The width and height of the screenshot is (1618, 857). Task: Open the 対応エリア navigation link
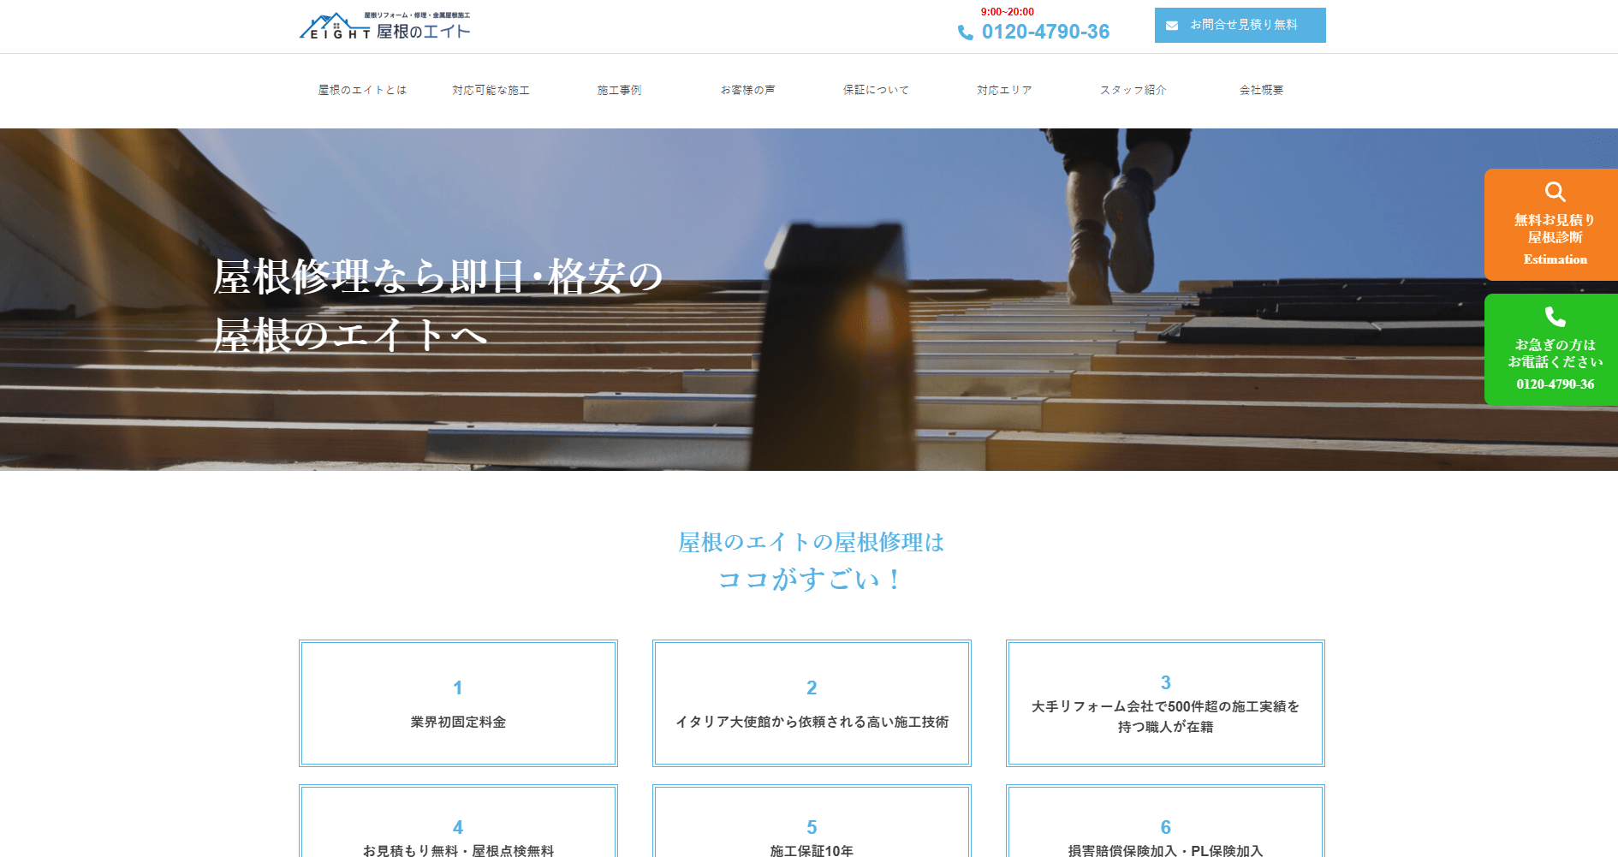(x=1004, y=90)
